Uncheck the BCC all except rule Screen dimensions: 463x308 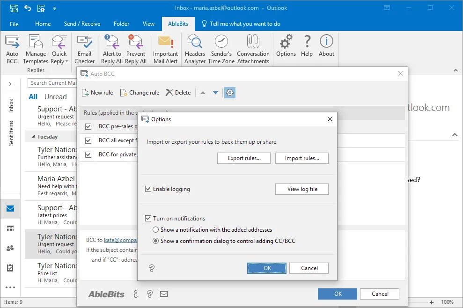pyautogui.click(x=88, y=140)
